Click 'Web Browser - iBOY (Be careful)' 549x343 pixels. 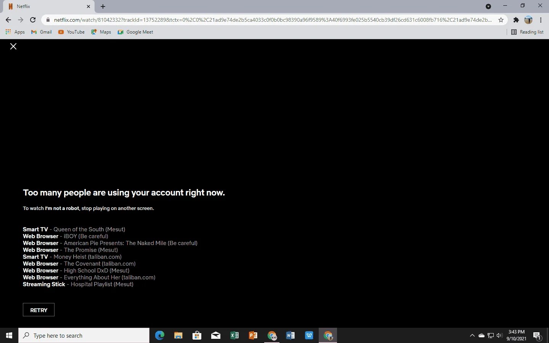click(66, 236)
